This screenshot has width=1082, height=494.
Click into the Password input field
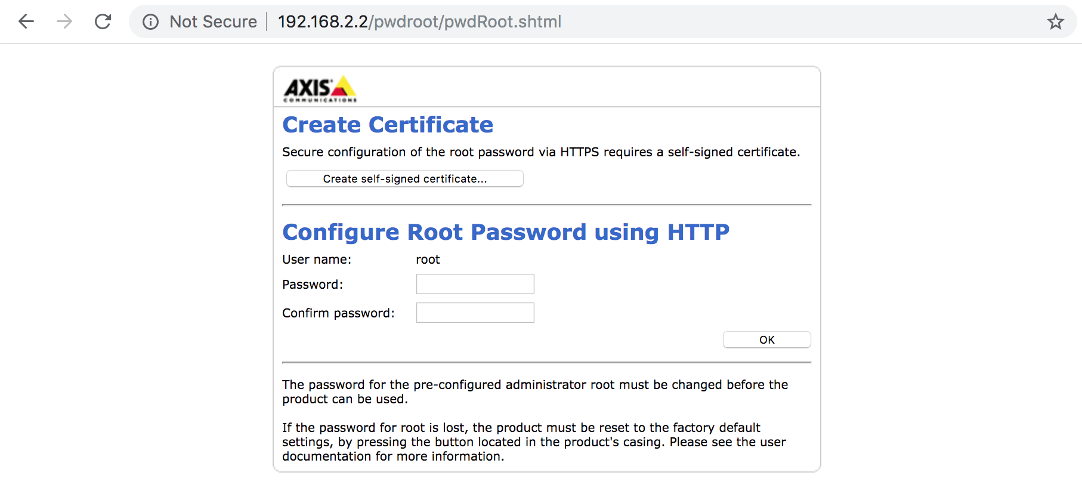click(475, 284)
